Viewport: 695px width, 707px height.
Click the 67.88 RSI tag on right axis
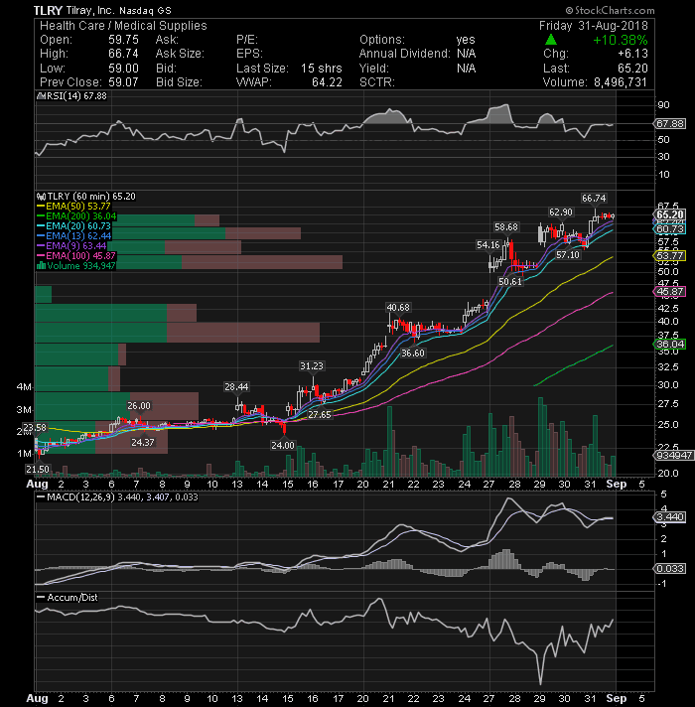click(670, 123)
